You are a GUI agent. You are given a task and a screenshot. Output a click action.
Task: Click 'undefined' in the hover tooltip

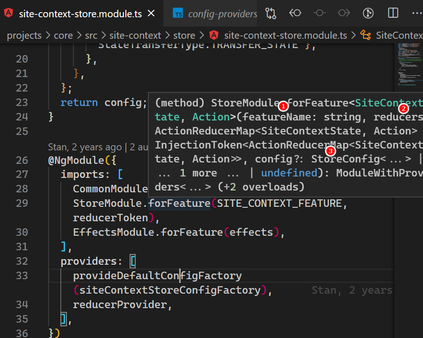(x=289, y=173)
